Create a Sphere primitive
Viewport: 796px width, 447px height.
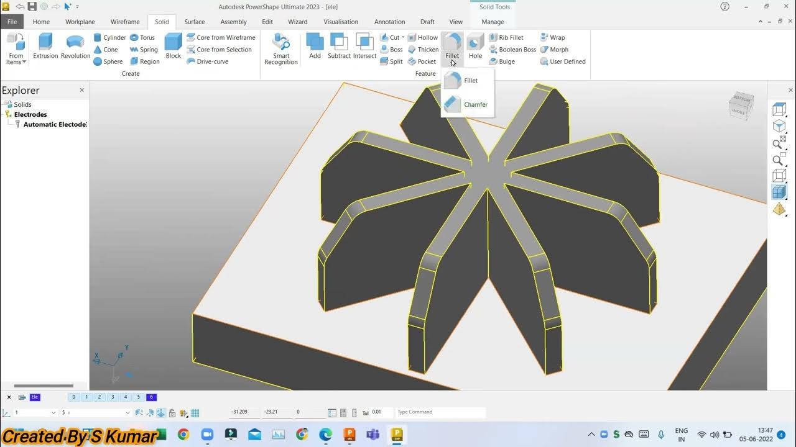108,61
